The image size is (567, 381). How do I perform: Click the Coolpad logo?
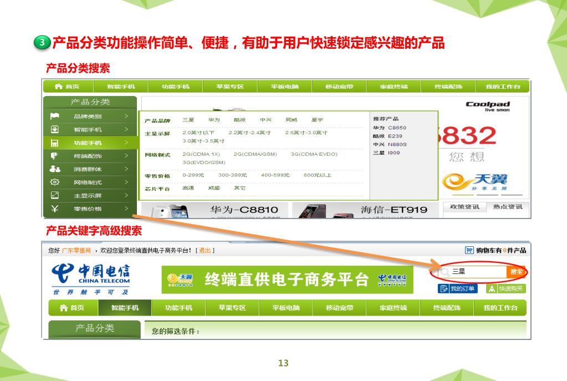[488, 106]
